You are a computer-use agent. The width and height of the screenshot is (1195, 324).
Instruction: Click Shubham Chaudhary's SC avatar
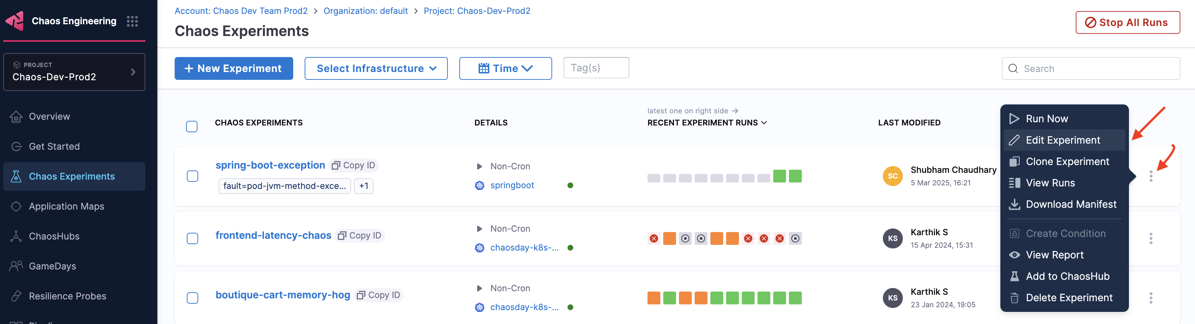click(x=892, y=176)
